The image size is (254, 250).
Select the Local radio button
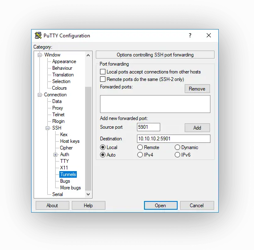coord(103,147)
